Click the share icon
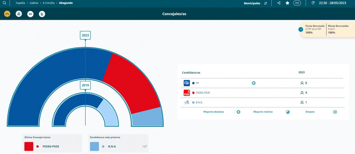This screenshot has width=355, height=154. (x=279, y=3)
